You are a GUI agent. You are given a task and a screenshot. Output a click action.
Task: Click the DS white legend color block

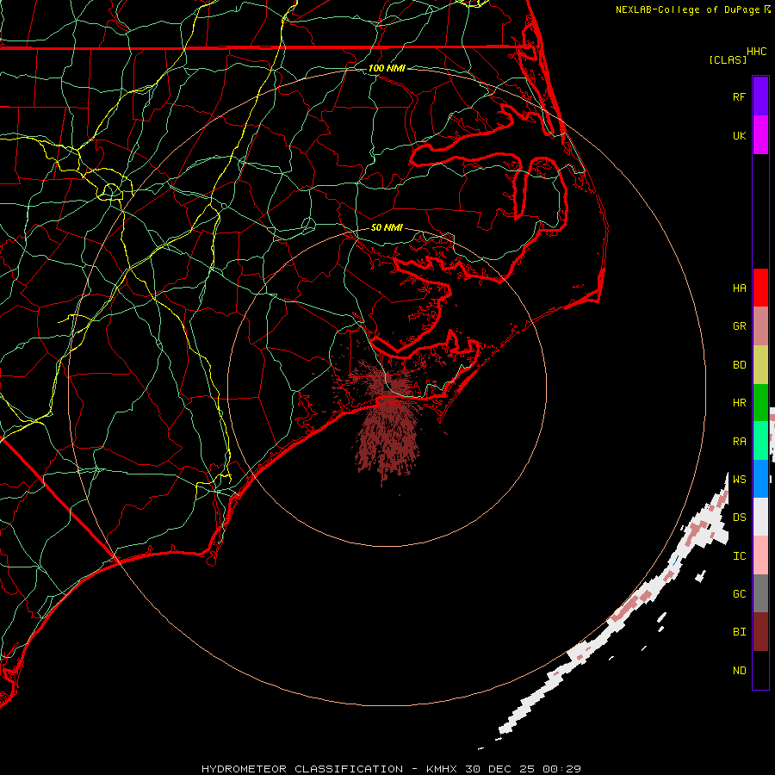point(760,517)
